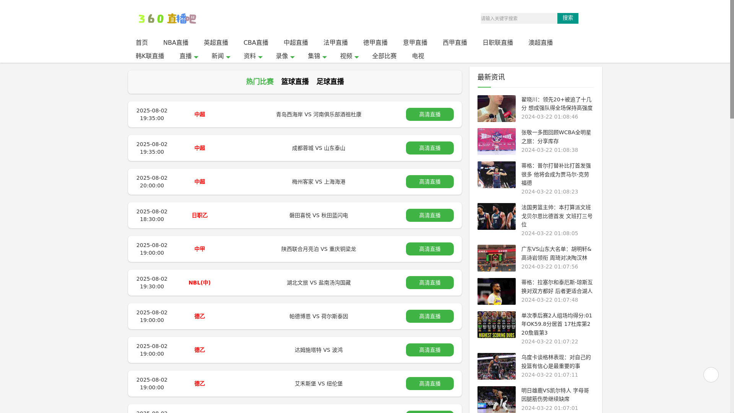Expand the 集锦 dropdown menu

pos(317,56)
